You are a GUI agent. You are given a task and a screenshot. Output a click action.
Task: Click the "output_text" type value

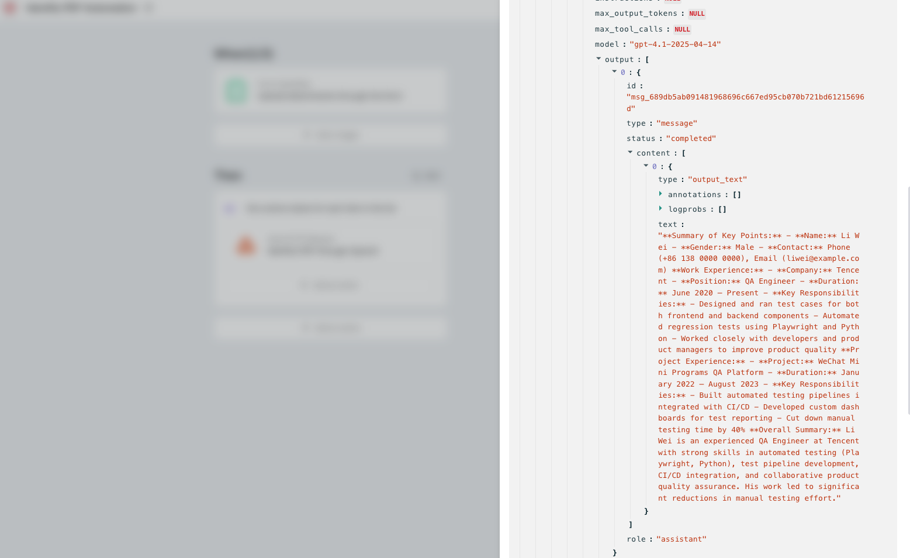click(718, 180)
